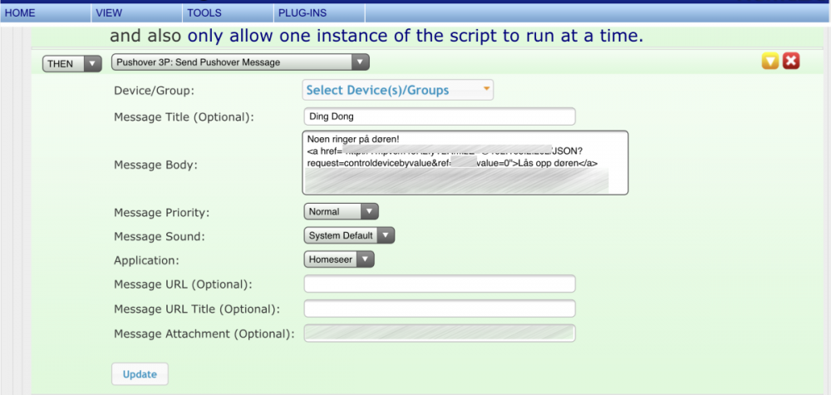This screenshot has height=395, width=831.
Task: Expand the THEN condition dropdown
Action: (71, 63)
